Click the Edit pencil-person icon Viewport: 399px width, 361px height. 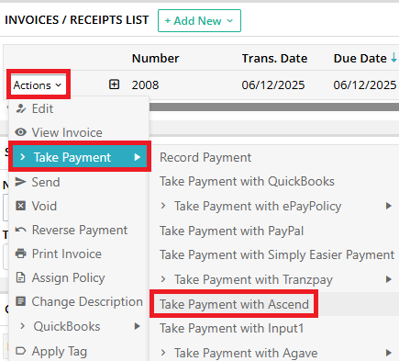tap(21, 108)
